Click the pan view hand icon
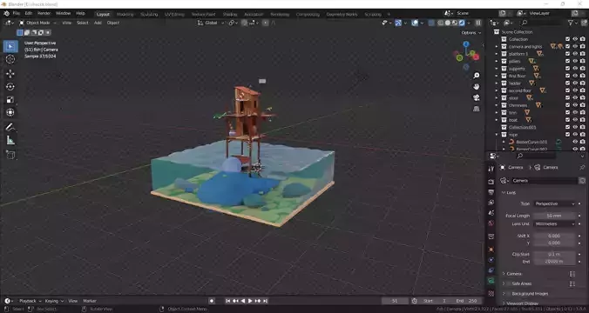 point(477,87)
